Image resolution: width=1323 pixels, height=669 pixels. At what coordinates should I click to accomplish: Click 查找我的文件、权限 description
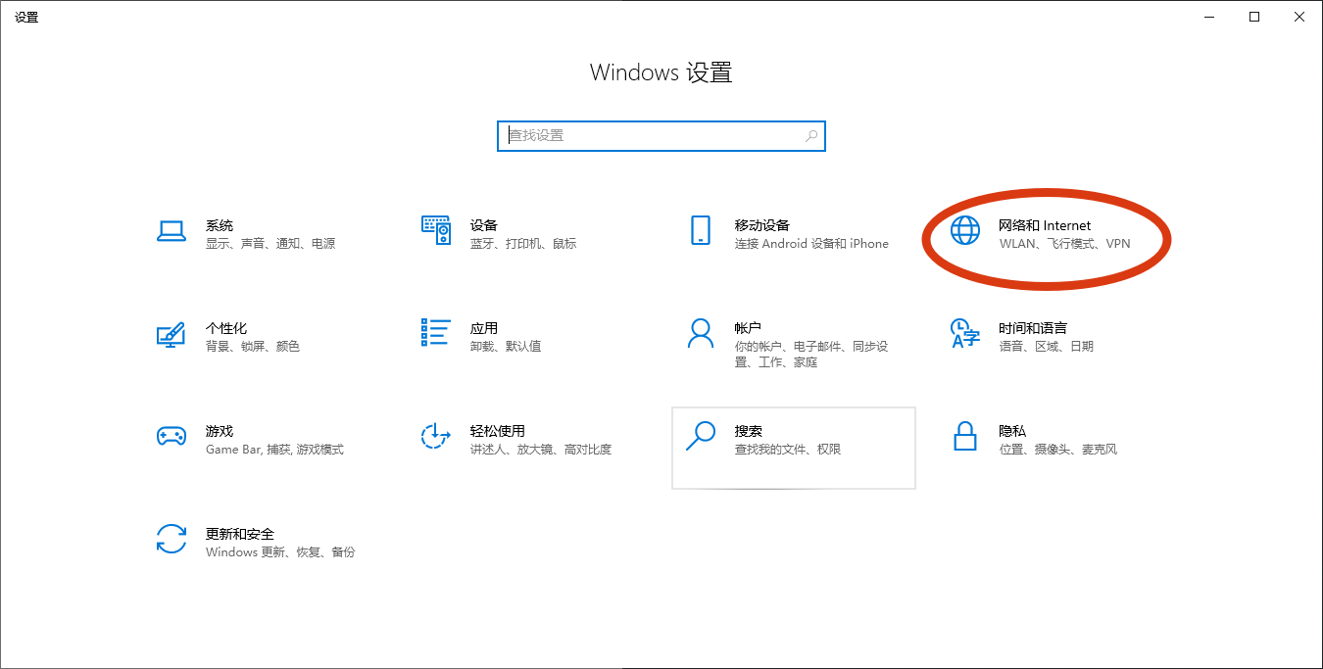pos(788,450)
